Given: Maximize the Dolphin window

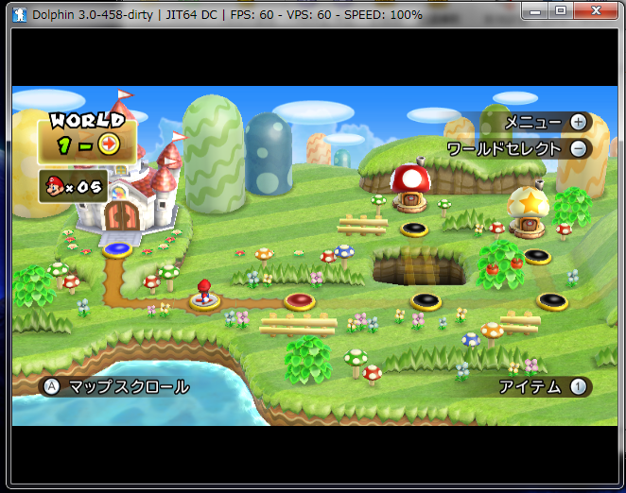Looking at the screenshot, I should click(561, 10).
